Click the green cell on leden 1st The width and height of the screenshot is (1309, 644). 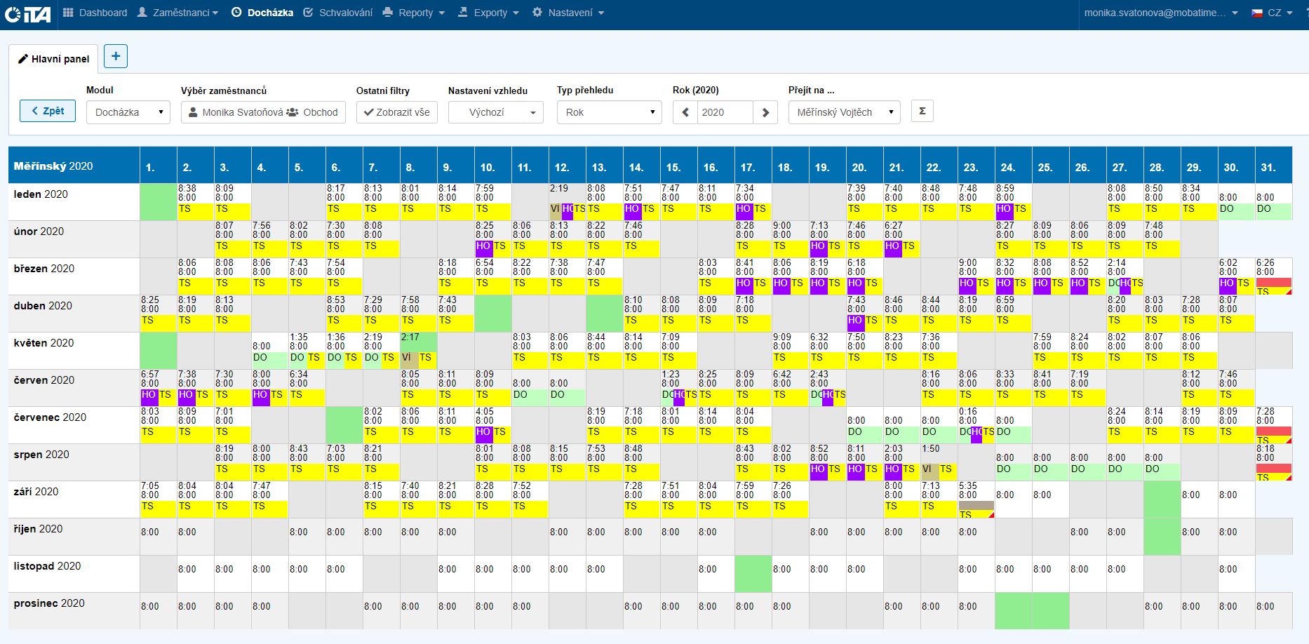159,202
